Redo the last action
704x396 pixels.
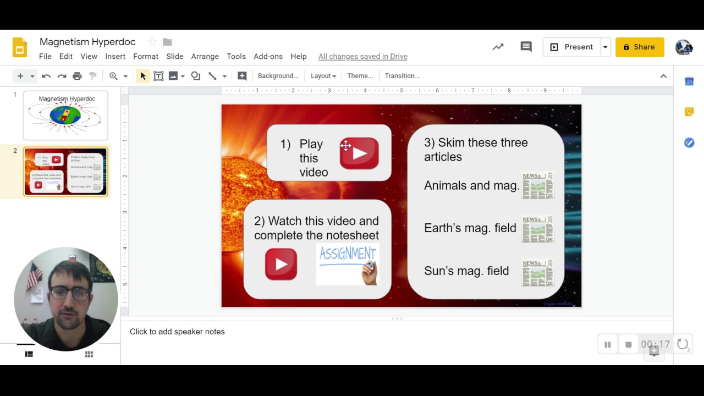[x=62, y=76]
